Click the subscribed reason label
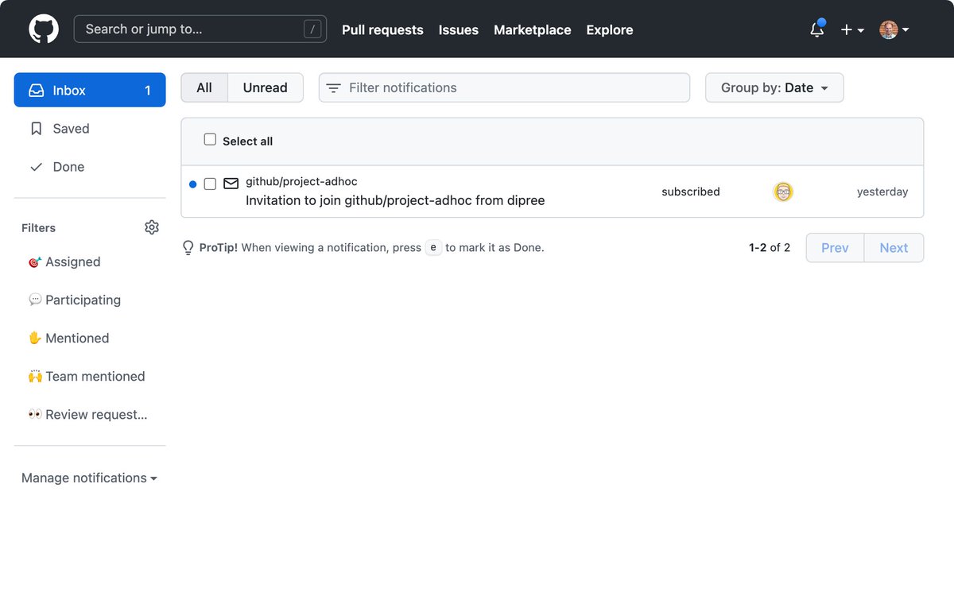This screenshot has height=596, width=954. [691, 192]
